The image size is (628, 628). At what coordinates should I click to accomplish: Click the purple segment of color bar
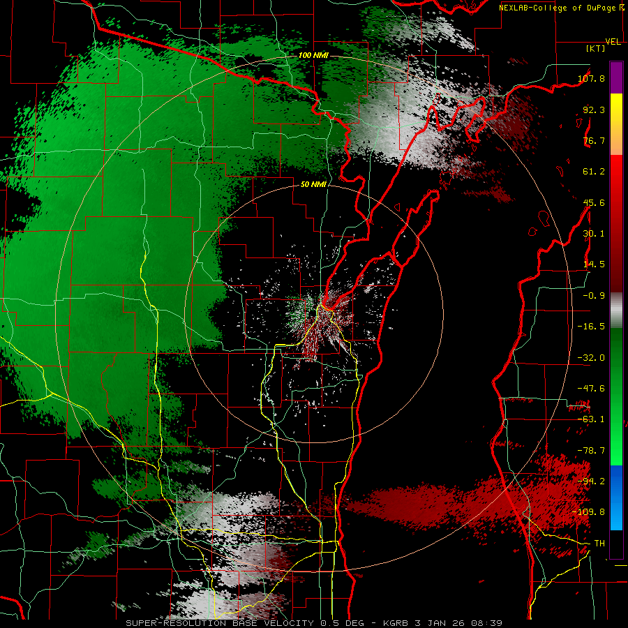616,77
